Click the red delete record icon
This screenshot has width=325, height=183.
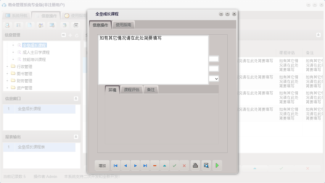tap(155, 166)
